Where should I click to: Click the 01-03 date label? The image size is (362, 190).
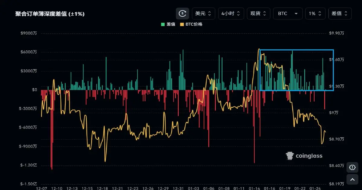(193, 188)
